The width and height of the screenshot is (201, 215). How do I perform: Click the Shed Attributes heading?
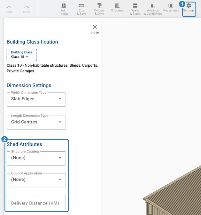pyautogui.click(x=24, y=144)
